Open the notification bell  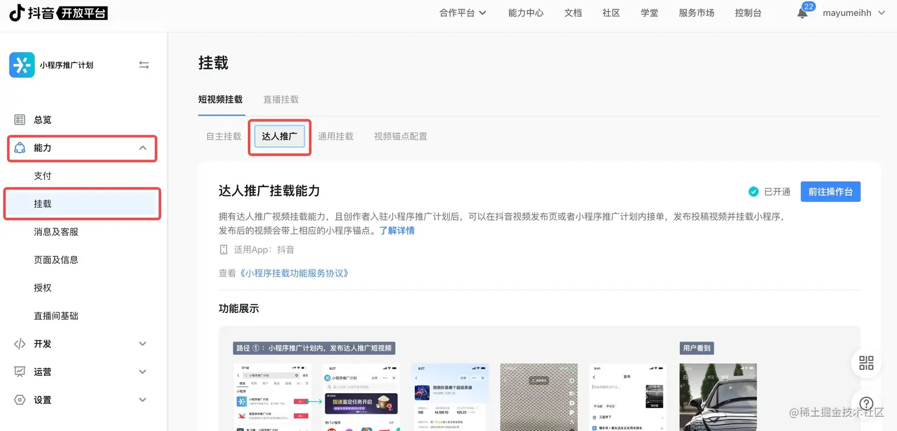802,13
